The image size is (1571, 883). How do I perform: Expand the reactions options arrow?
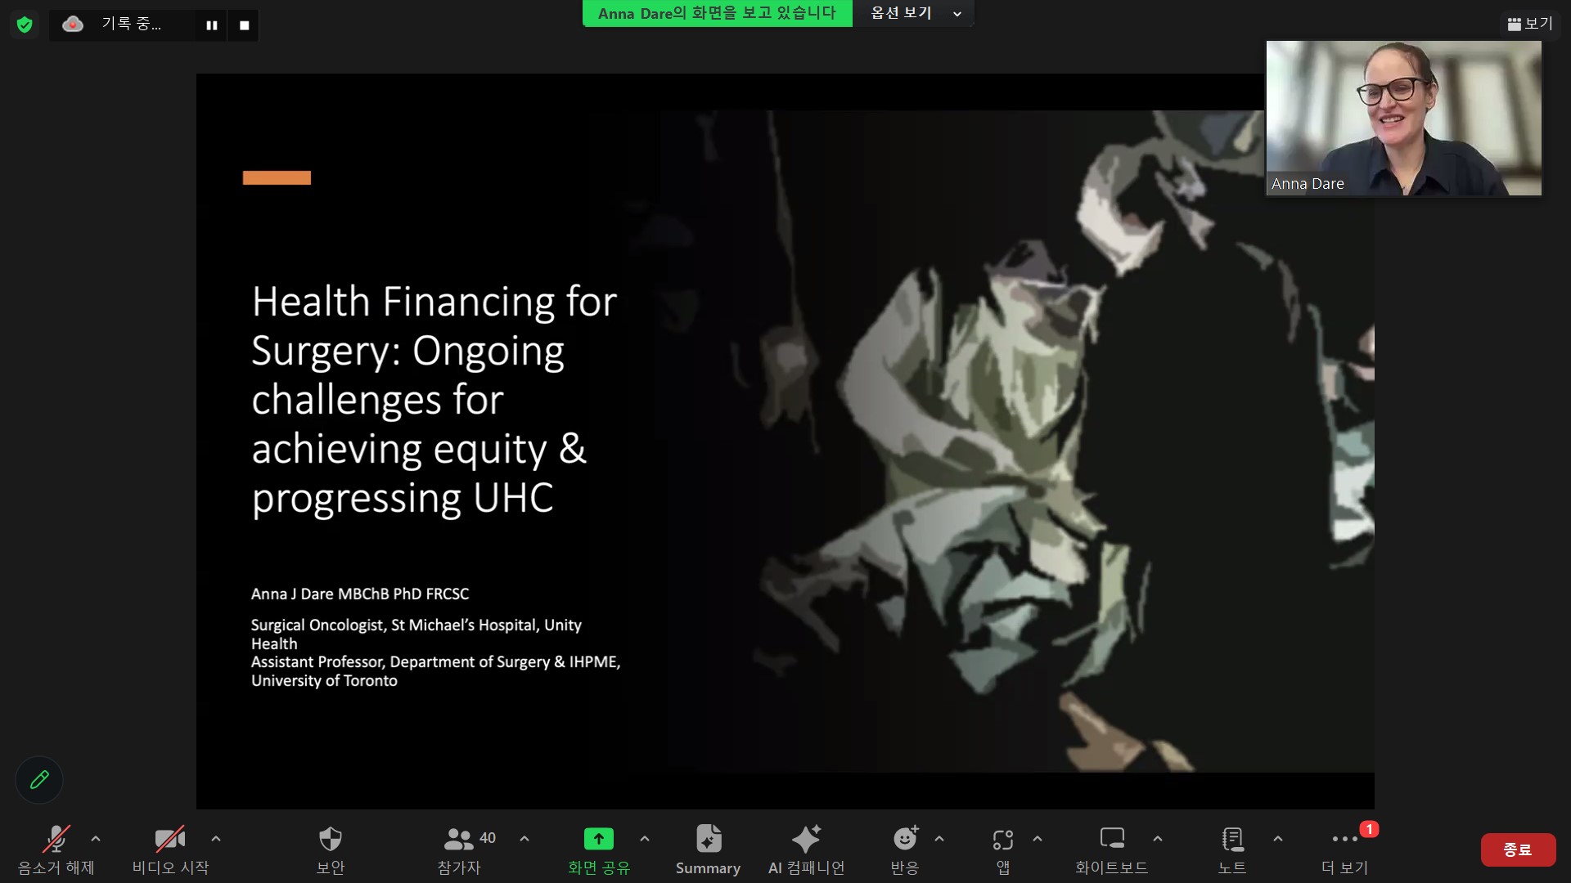939,839
